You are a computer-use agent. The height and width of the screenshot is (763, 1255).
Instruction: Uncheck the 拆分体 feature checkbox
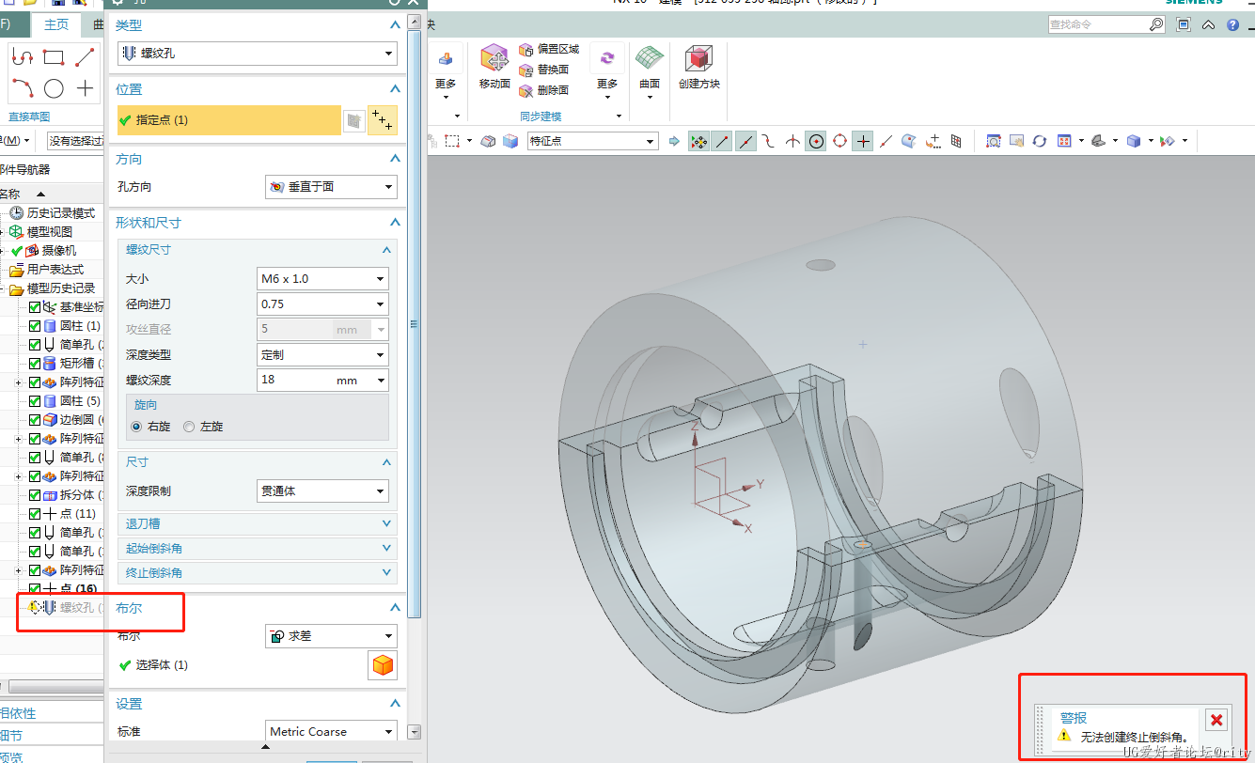[x=35, y=495]
